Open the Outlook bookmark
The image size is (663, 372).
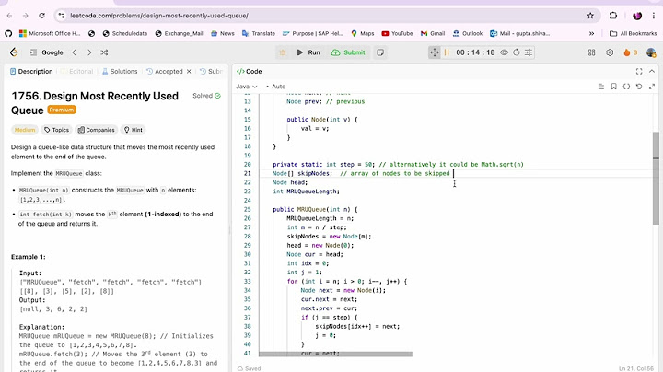point(467,33)
